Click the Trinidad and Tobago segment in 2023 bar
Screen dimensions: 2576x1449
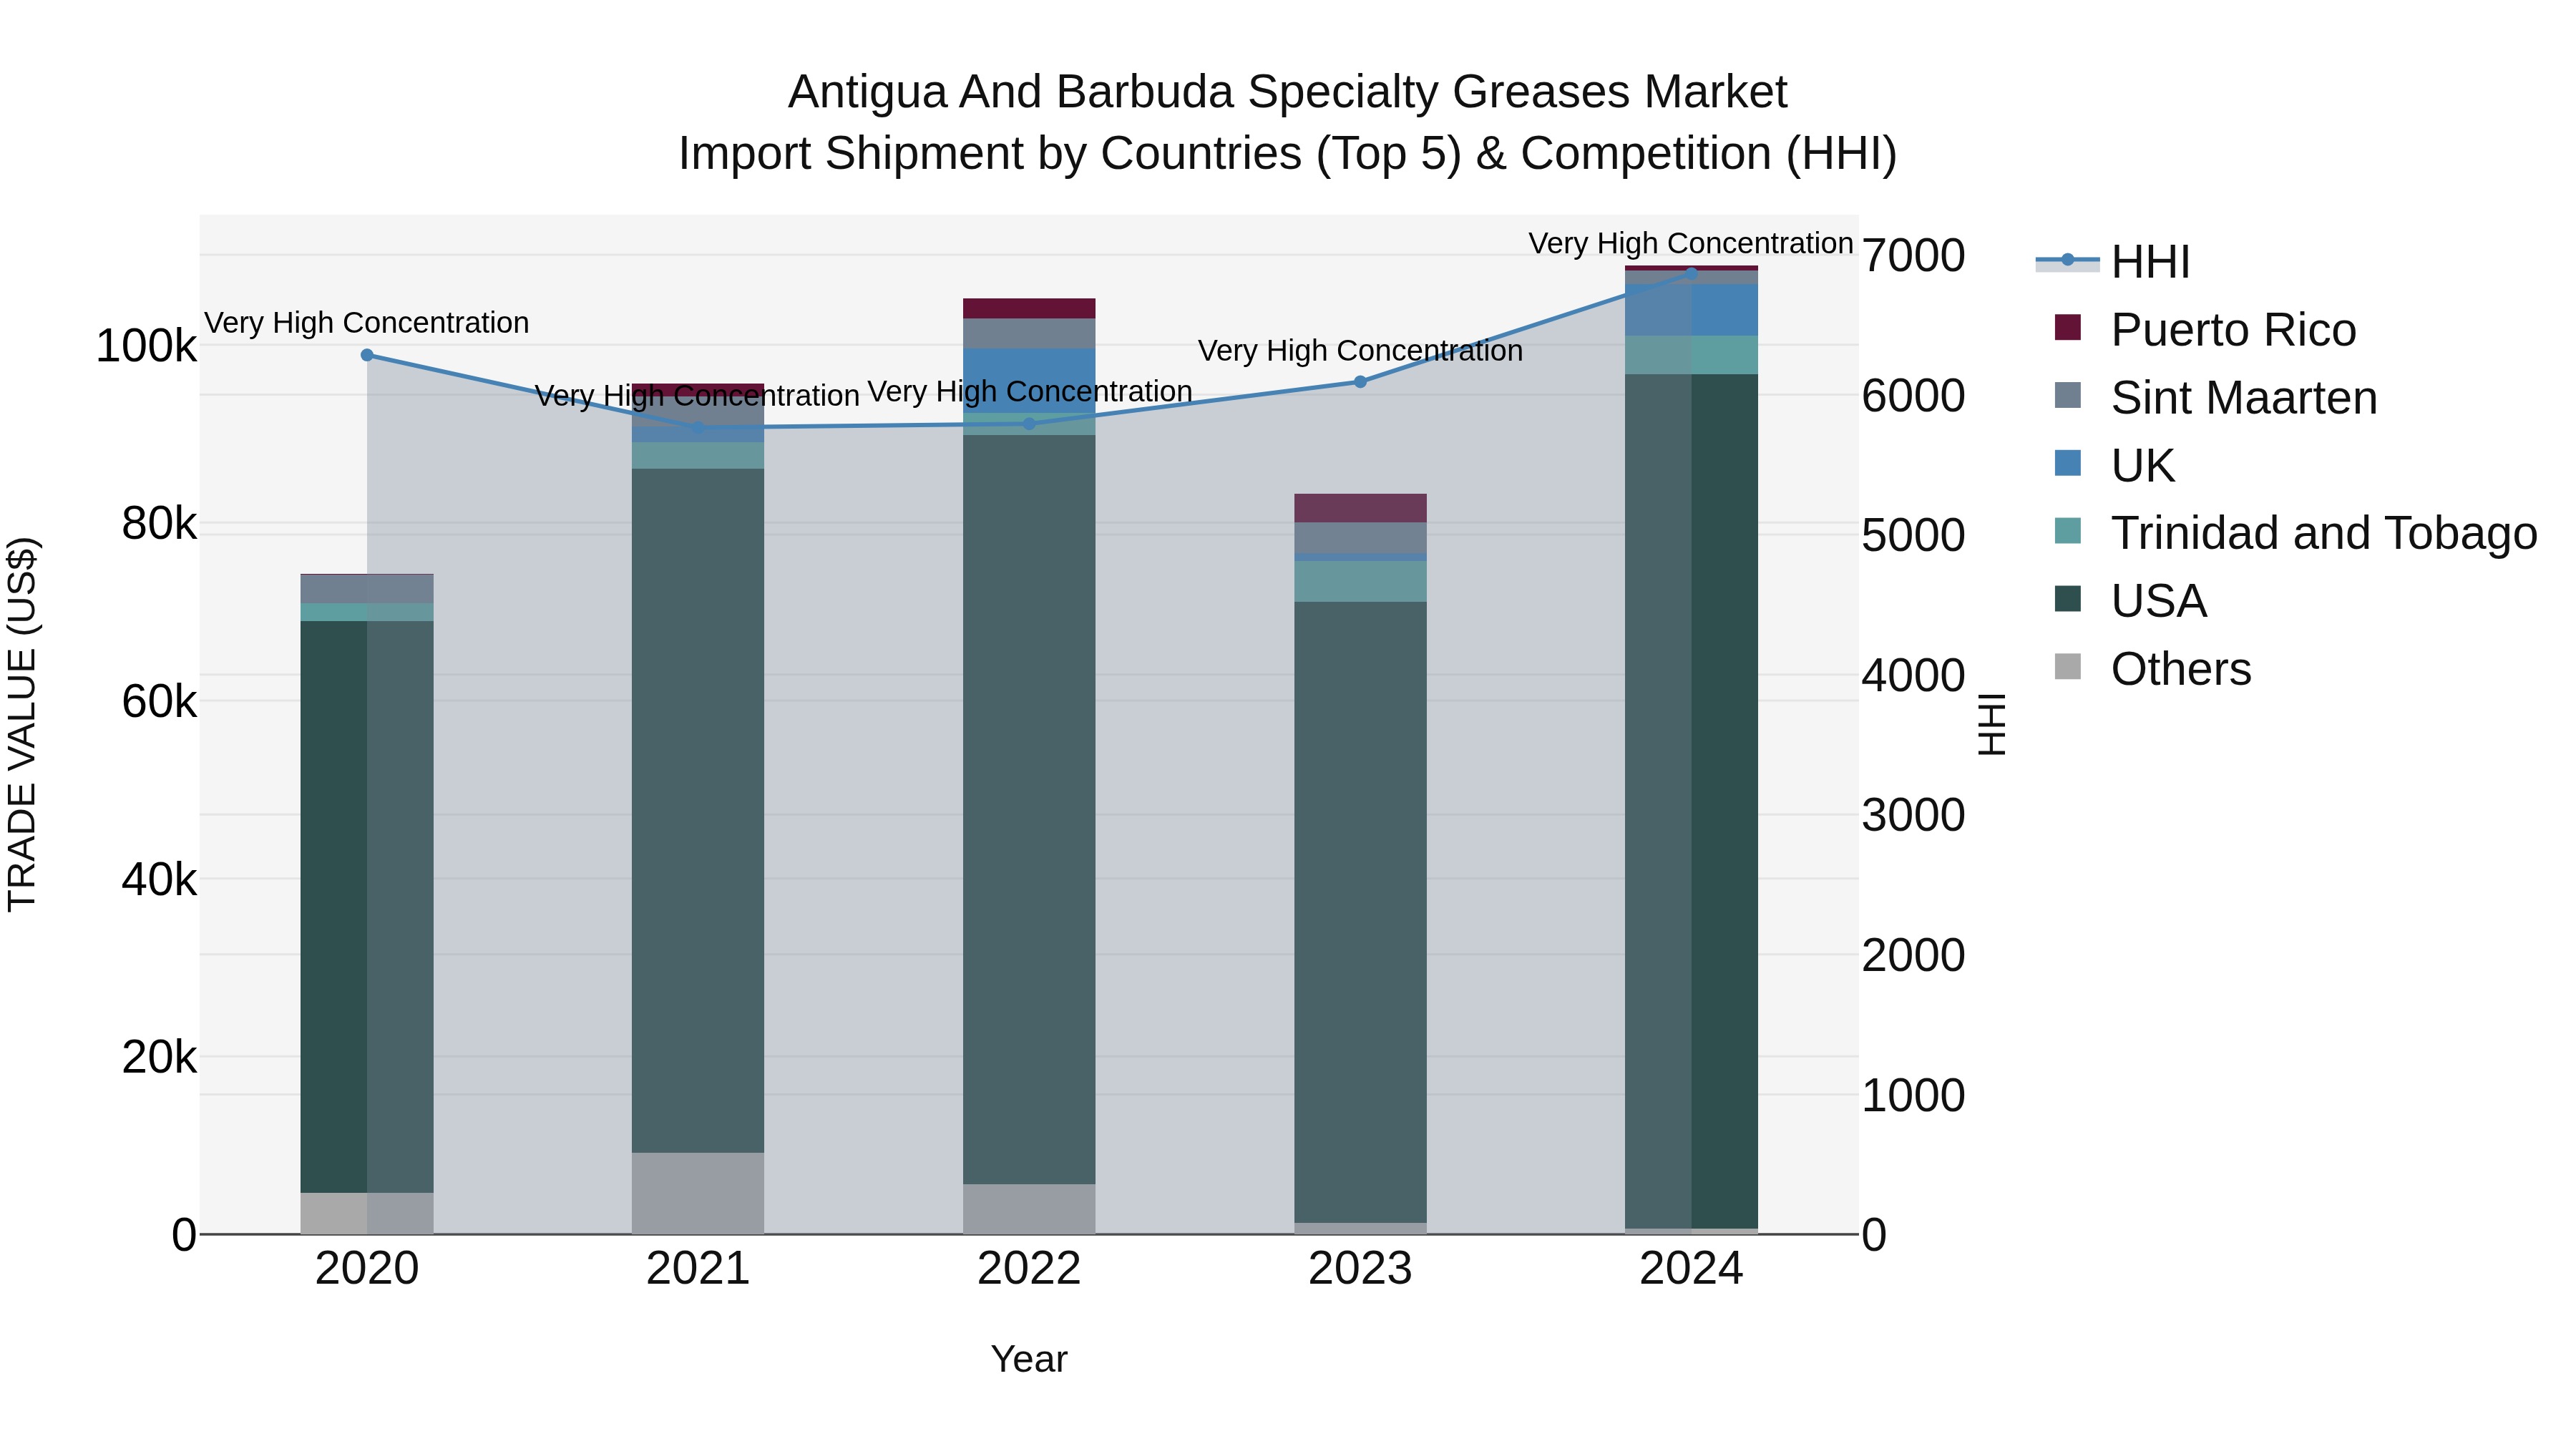point(1360,581)
